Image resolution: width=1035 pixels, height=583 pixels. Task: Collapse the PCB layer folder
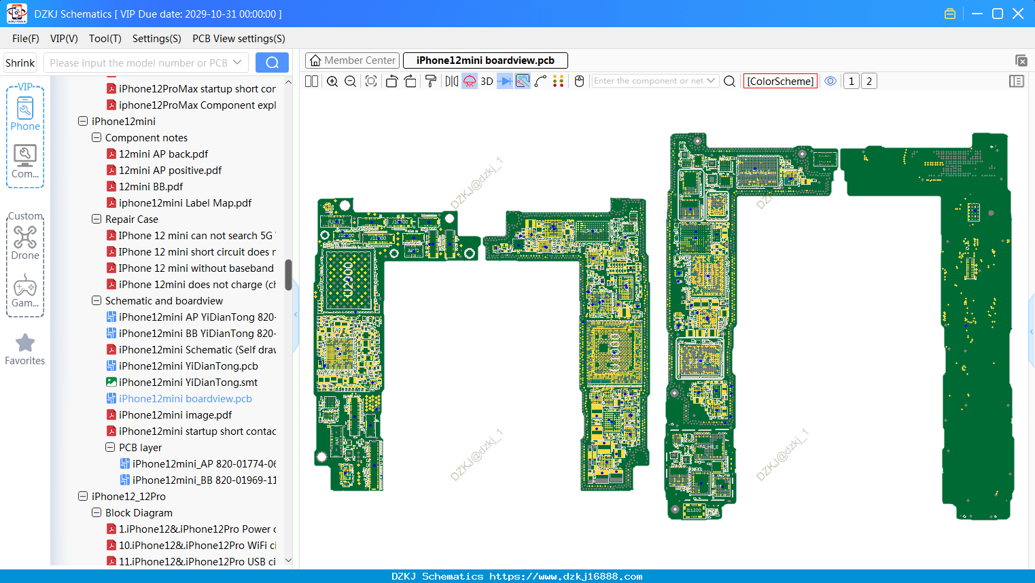(x=110, y=447)
